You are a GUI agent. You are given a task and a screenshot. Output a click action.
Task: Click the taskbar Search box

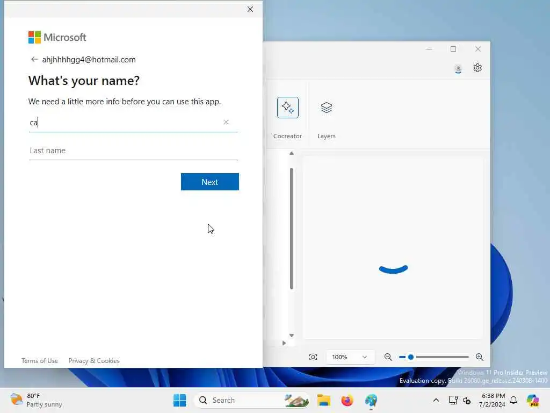(x=251, y=400)
